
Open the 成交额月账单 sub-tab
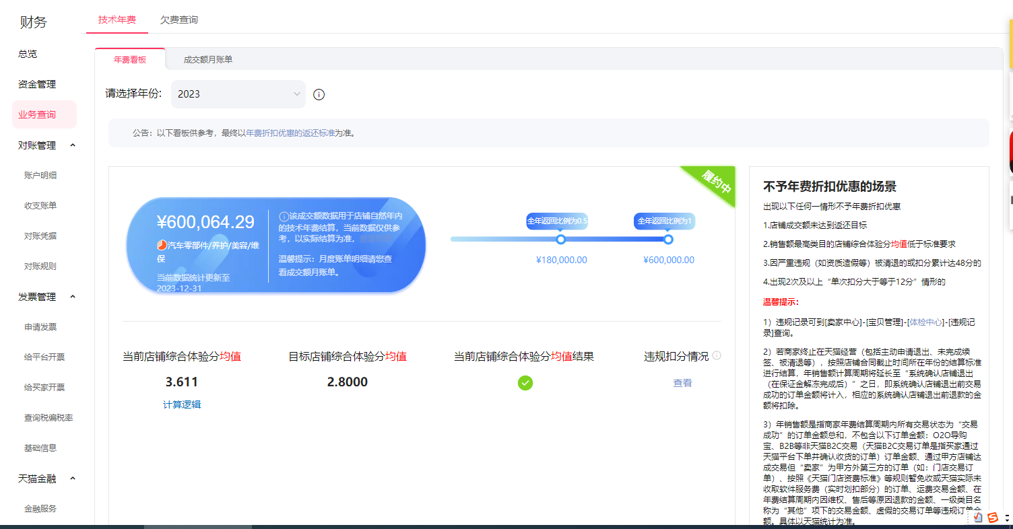pos(208,59)
